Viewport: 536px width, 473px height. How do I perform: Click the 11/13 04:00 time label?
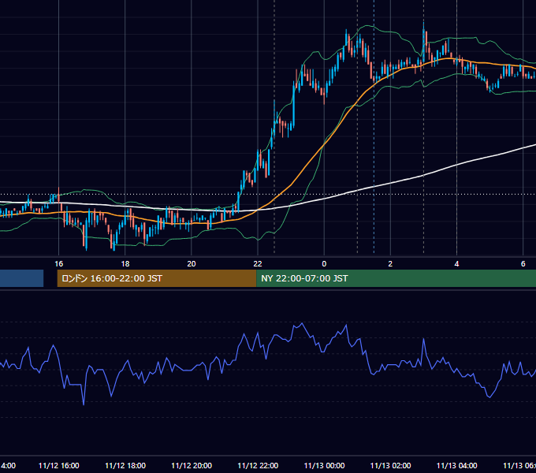click(456, 465)
